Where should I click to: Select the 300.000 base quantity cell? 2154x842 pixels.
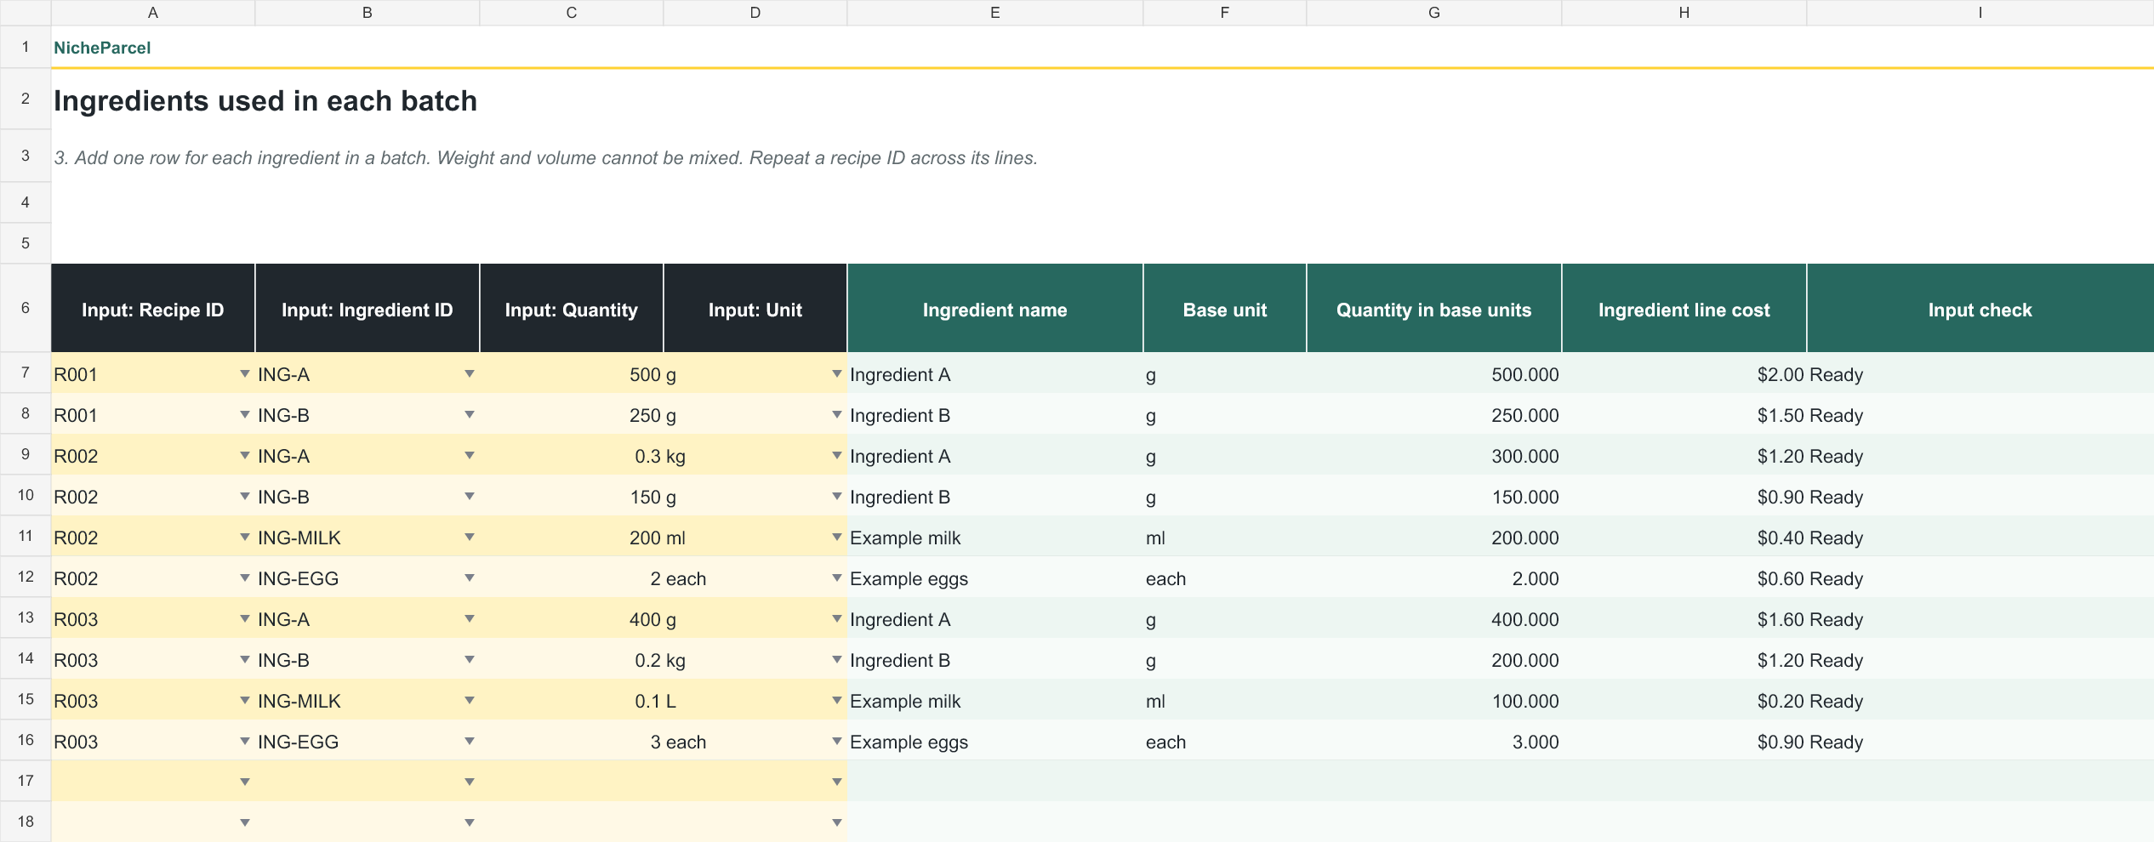point(1434,456)
